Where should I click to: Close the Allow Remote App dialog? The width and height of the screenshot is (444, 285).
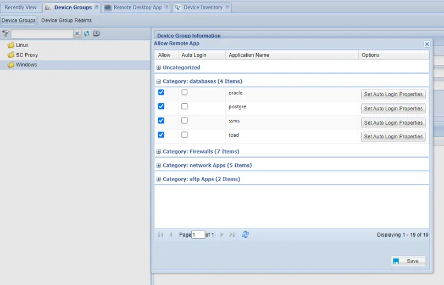[427, 44]
